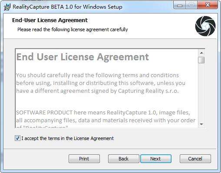Click inside the license agreement text area
The height and width of the screenshot is (173, 221).
tap(107, 88)
